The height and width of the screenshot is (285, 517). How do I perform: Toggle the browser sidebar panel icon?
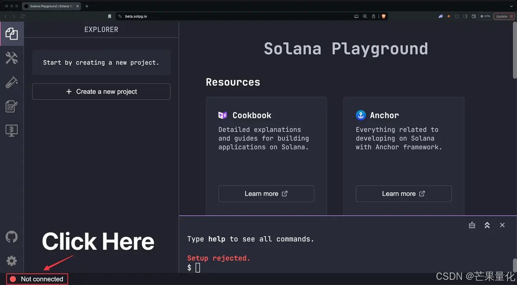click(x=465, y=16)
